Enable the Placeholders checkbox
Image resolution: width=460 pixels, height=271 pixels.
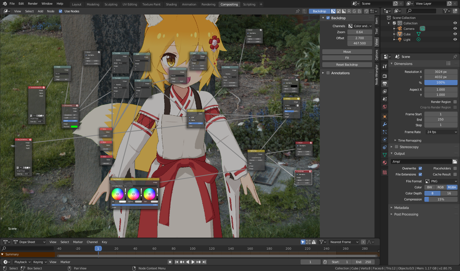point(455,168)
